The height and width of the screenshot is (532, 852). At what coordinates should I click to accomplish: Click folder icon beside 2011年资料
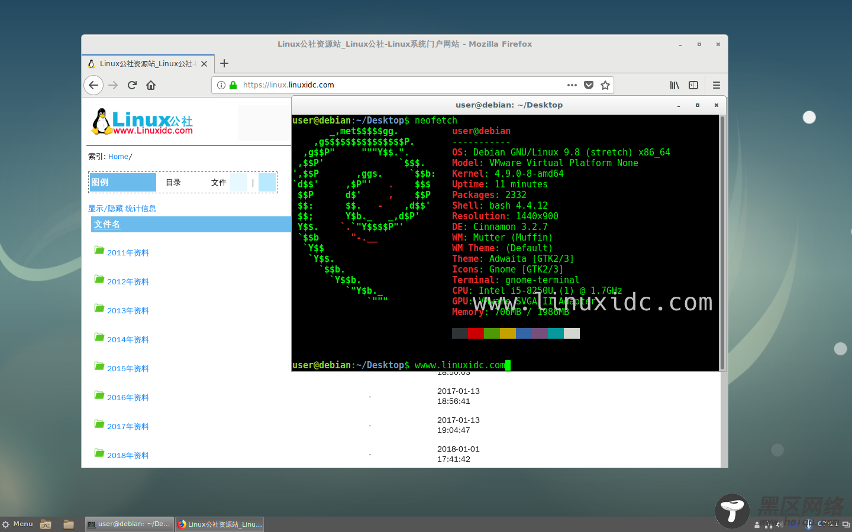pyautogui.click(x=99, y=250)
